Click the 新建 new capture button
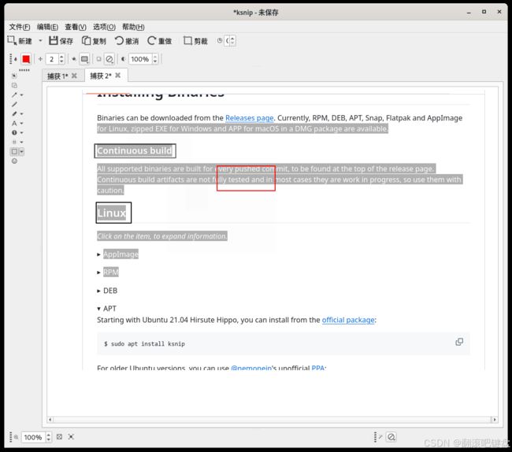 tap(20, 41)
